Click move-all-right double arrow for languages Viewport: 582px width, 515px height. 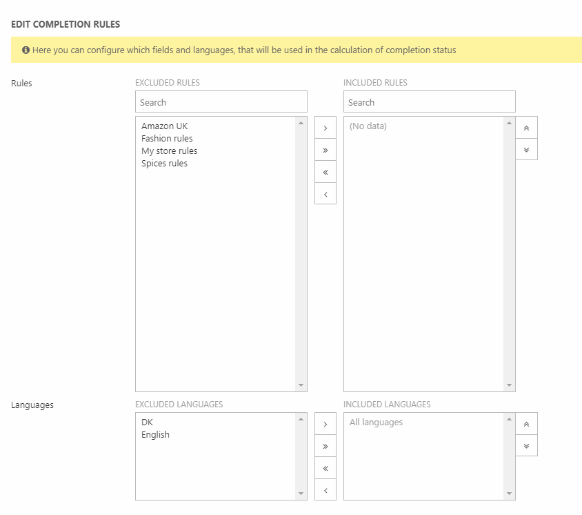pos(325,446)
